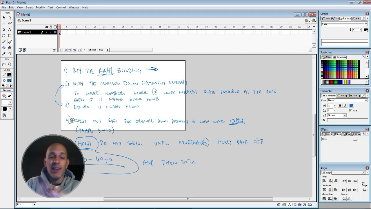The height and width of the screenshot is (209, 371).
Task: Open the character position Normal dropdown
Action: [345, 115]
